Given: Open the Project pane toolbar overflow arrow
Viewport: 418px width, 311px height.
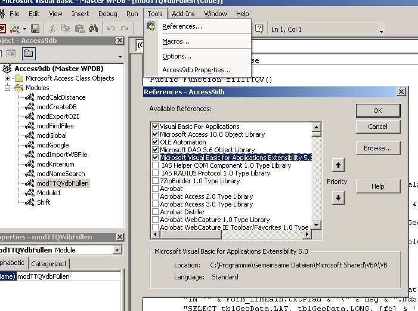Looking at the screenshot, I should [120, 57].
